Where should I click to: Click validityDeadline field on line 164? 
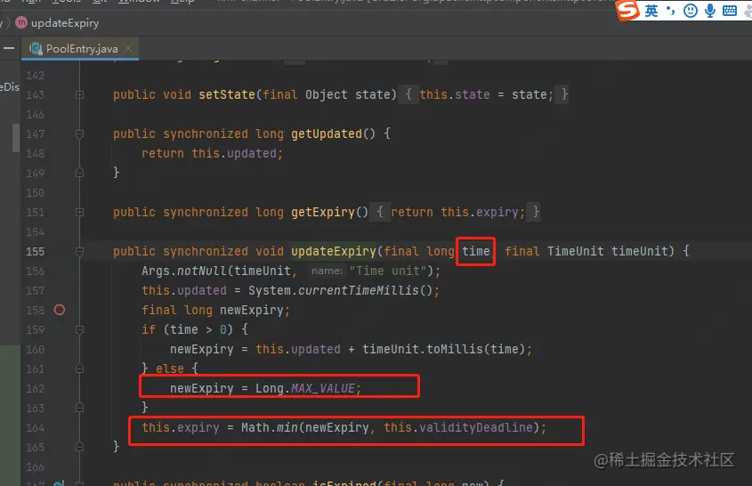click(476, 427)
